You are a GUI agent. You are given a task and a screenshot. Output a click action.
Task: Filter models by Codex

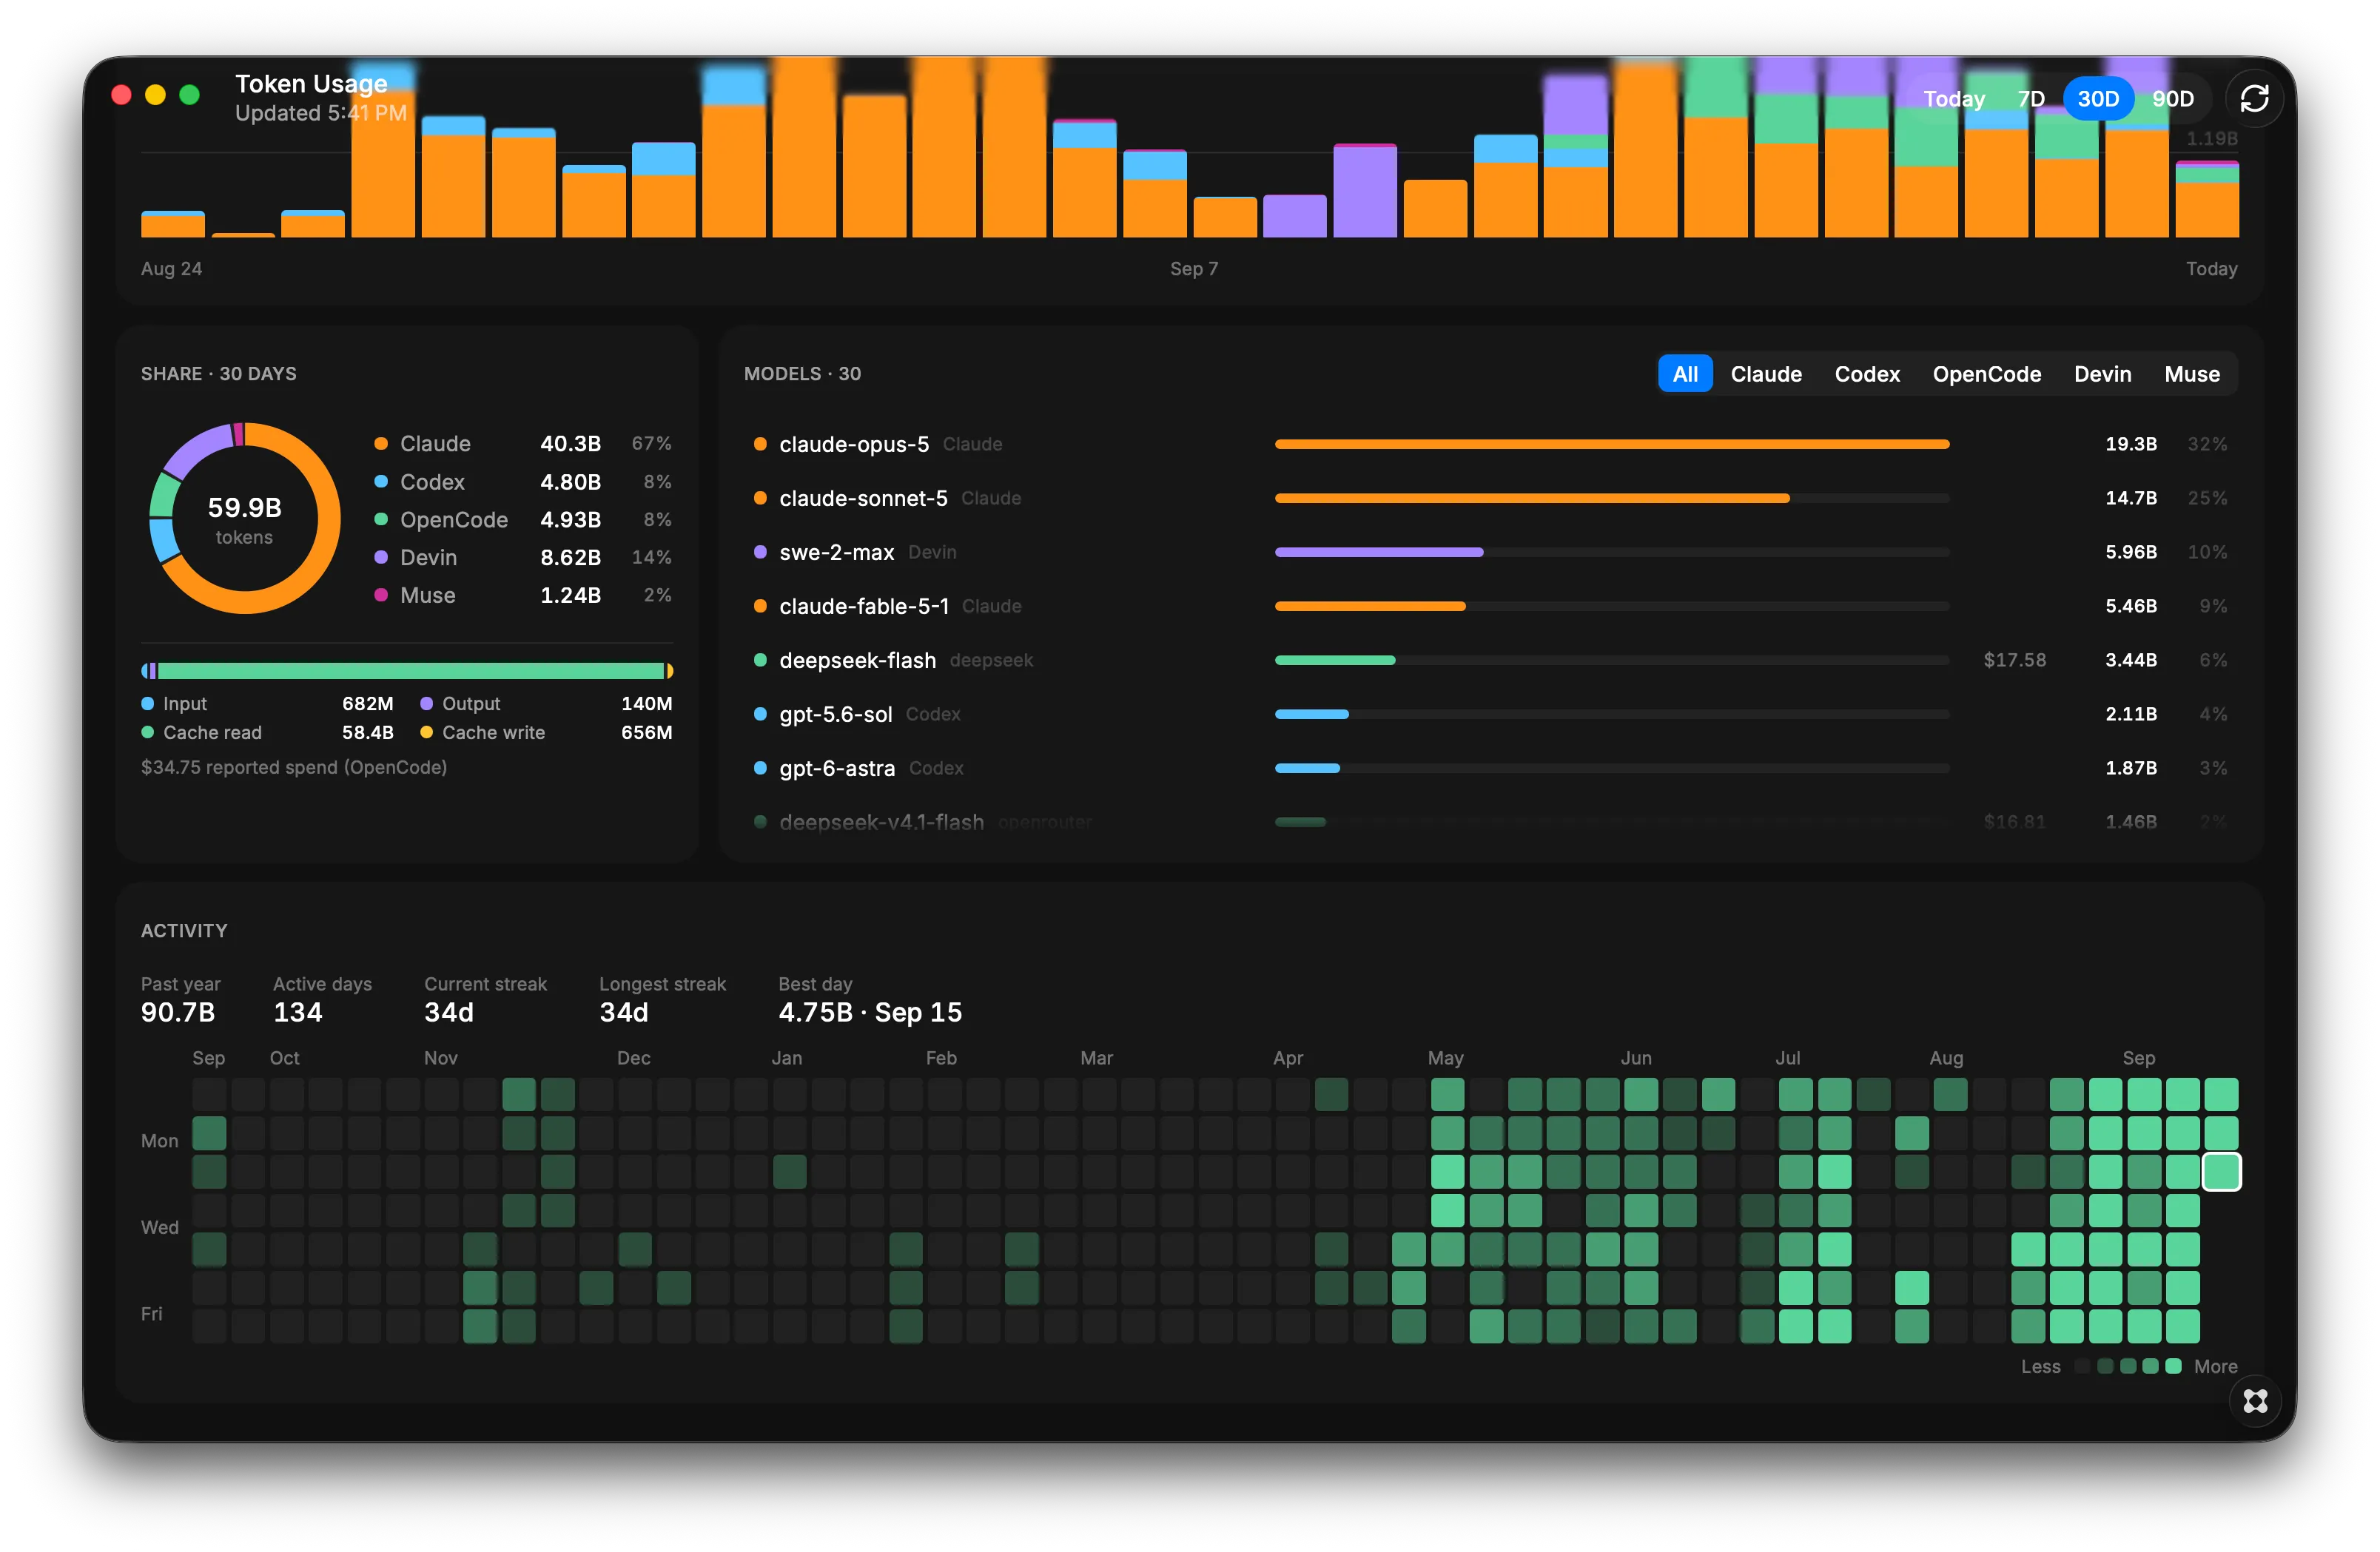pyautogui.click(x=1866, y=374)
